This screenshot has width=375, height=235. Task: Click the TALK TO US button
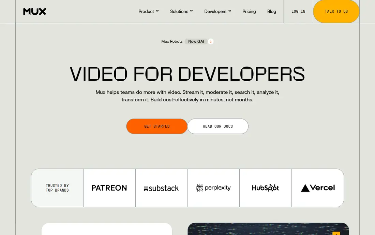336,11
